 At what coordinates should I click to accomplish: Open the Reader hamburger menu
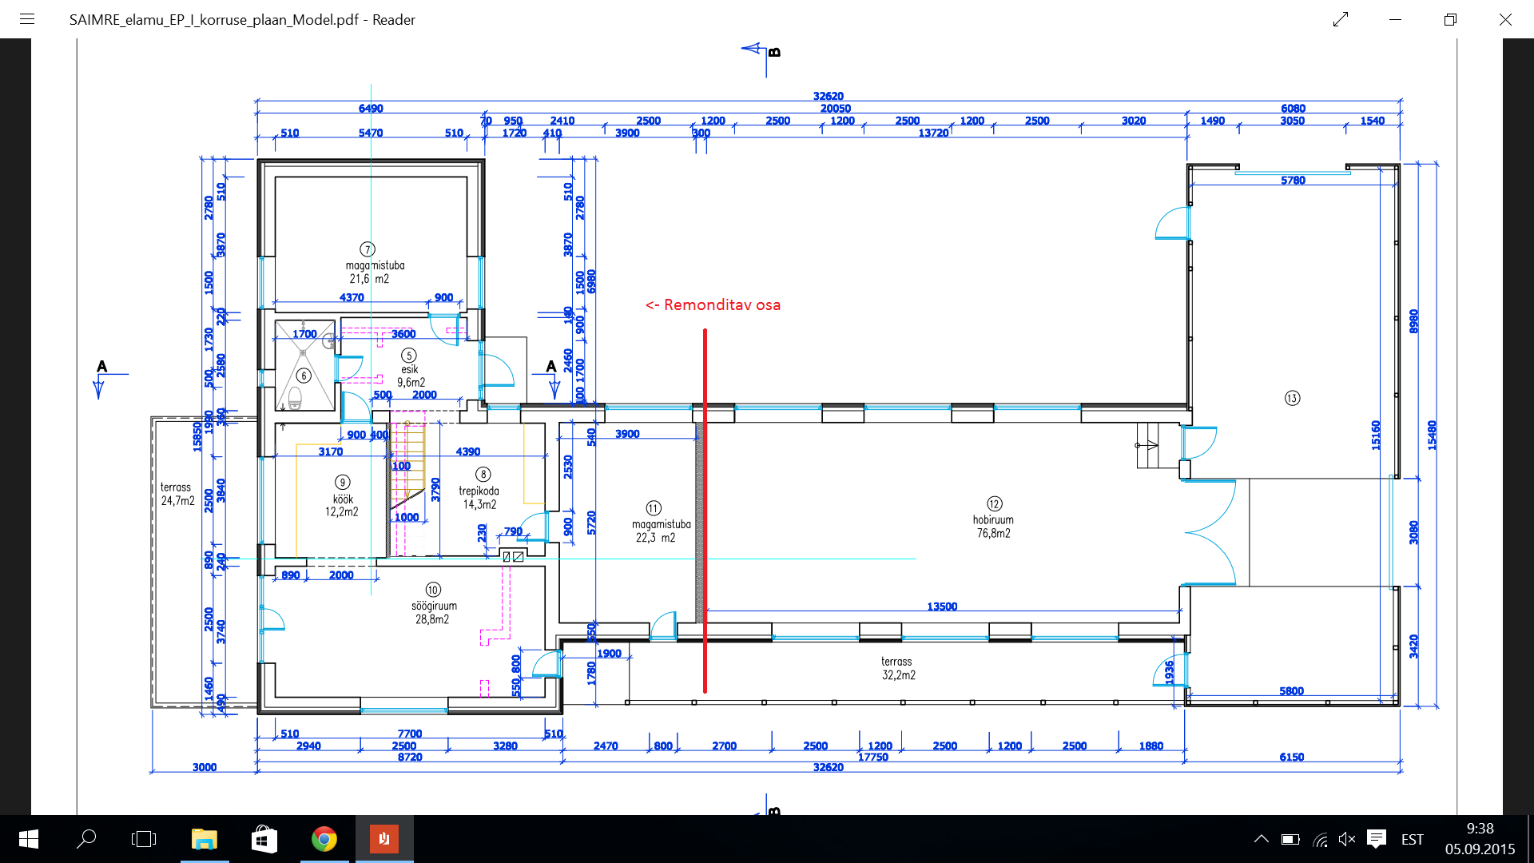(27, 19)
